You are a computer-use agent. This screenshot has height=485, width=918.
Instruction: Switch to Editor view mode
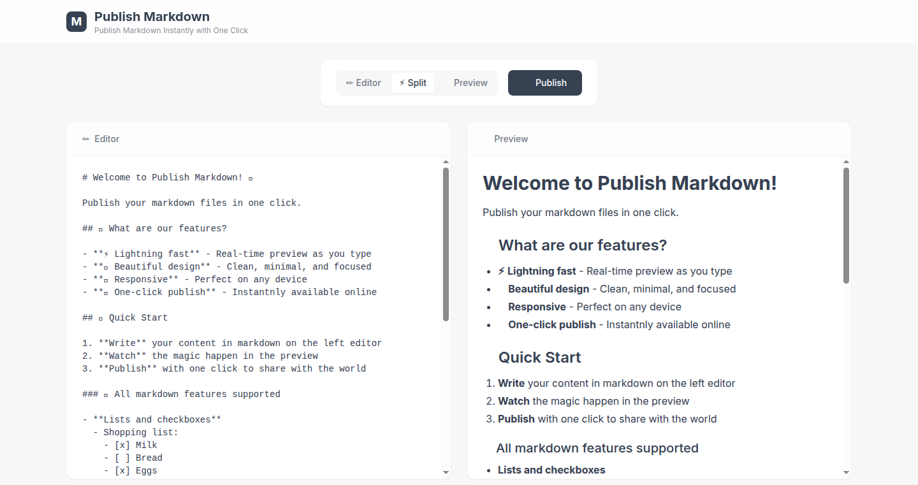pos(363,83)
